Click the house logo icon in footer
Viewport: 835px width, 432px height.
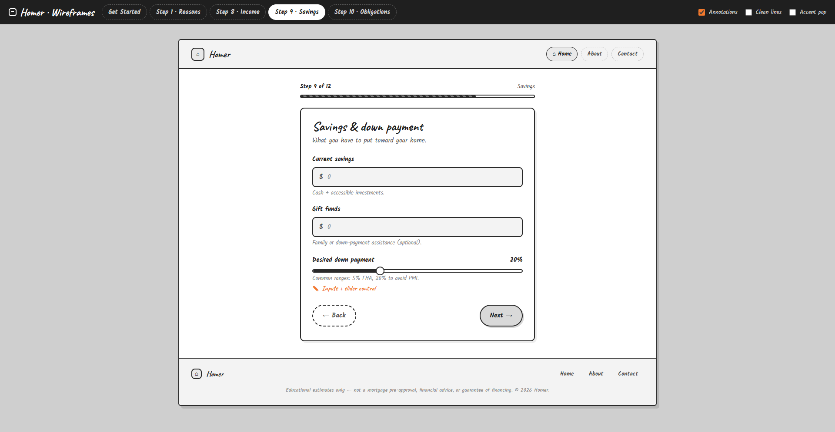(197, 374)
